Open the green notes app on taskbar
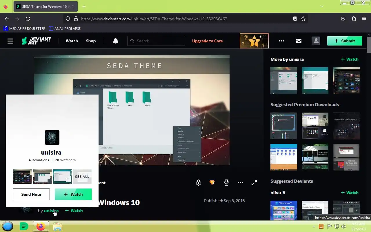 [x=24, y=226]
